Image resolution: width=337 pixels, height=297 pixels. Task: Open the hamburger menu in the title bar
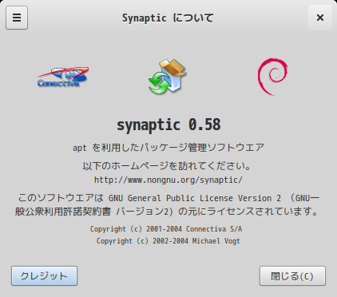click(17, 18)
